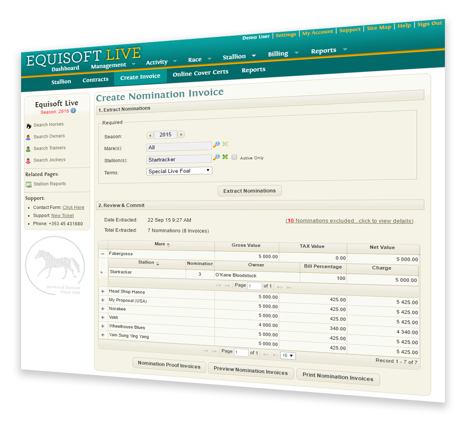Image resolution: width=466 pixels, height=422 pixels.
Task: Click the O'Kane Bloodstock owner cell
Action: (257, 275)
